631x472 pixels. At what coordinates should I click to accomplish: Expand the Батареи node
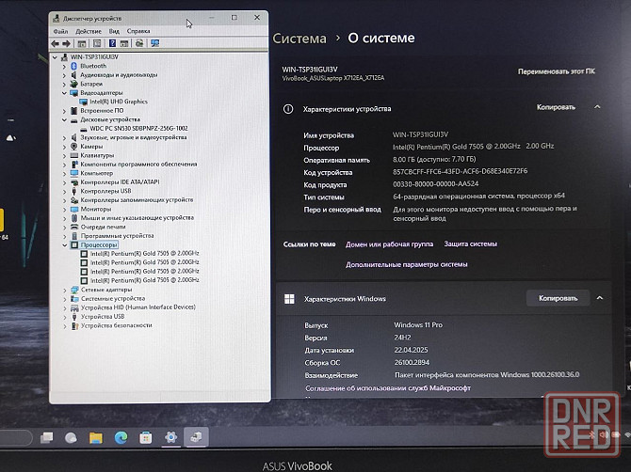pyautogui.click(x=64, y=85)
